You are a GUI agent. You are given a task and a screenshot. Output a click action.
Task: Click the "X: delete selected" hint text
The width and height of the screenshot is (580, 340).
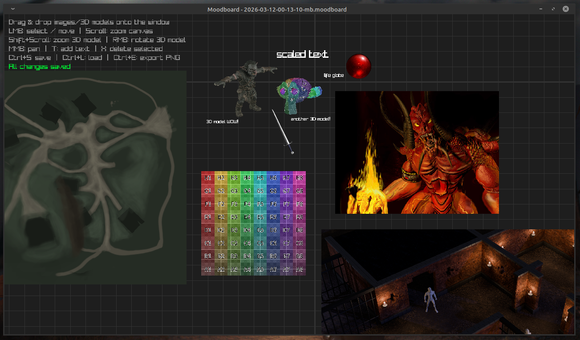[x=132, y=49]
